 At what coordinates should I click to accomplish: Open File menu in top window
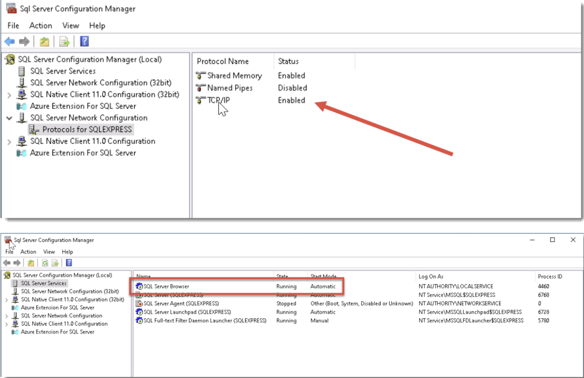[x=13, y=26]
